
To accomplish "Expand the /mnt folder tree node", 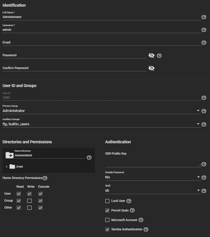I will [7, 167].
